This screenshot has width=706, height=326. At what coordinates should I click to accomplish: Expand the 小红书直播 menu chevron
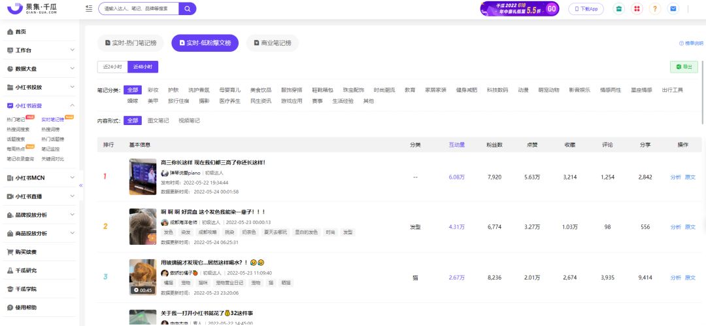[72, 196]
